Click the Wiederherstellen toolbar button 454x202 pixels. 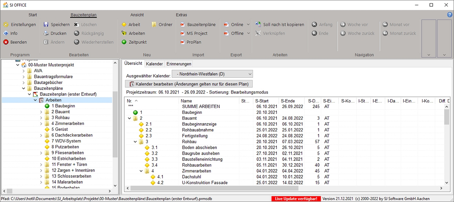click(94, 42)
